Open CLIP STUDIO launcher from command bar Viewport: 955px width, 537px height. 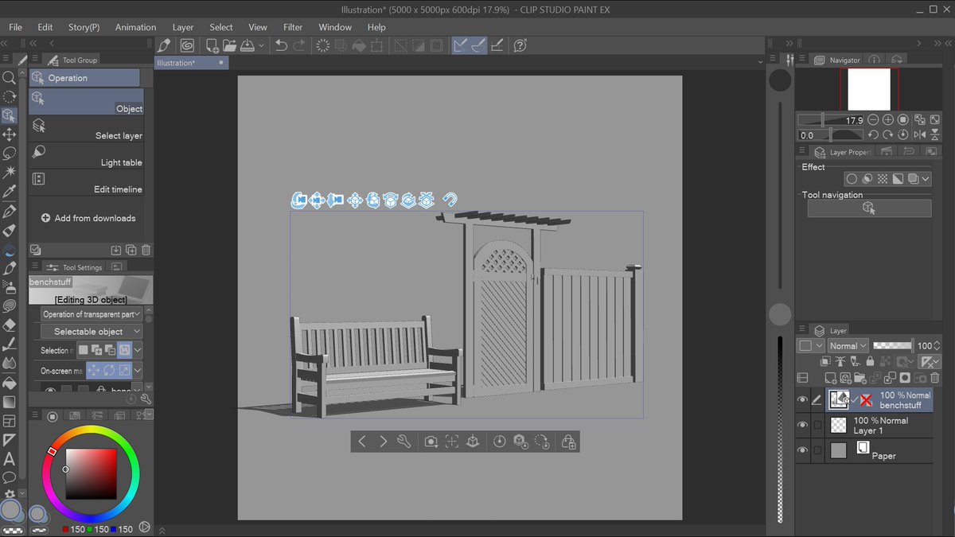(x=188, y=45)
